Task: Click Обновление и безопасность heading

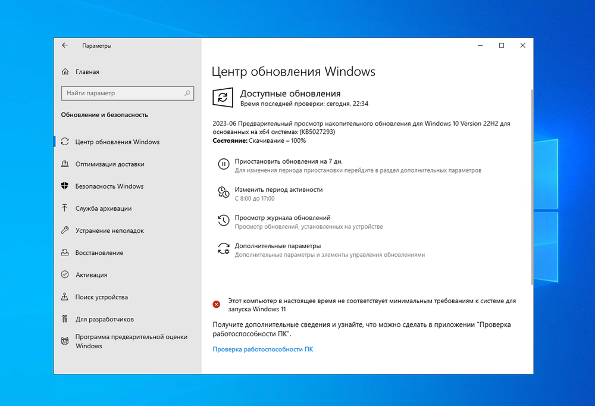Action: click(x=104, y=115)
